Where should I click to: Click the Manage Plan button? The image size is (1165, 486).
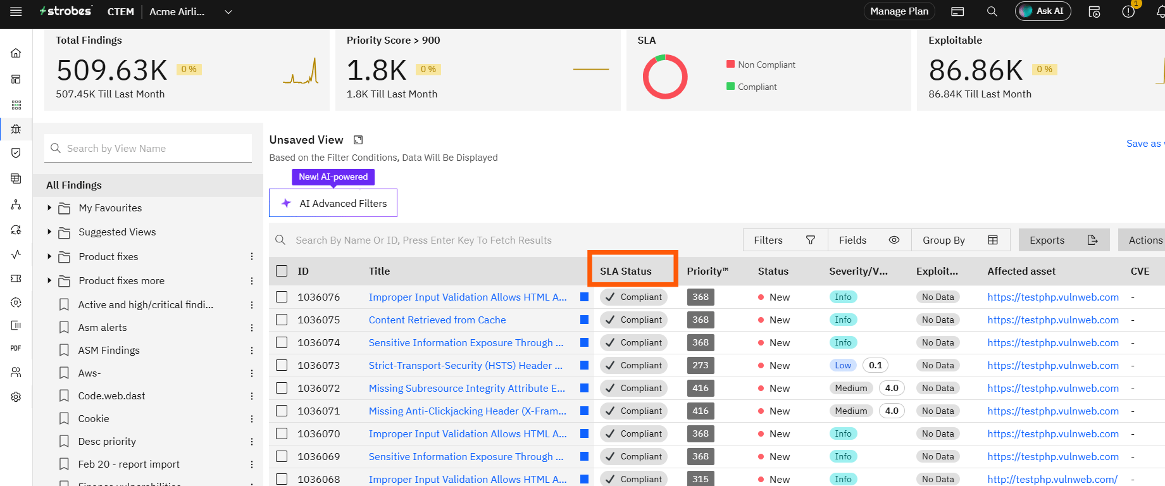tap(899, 11)
